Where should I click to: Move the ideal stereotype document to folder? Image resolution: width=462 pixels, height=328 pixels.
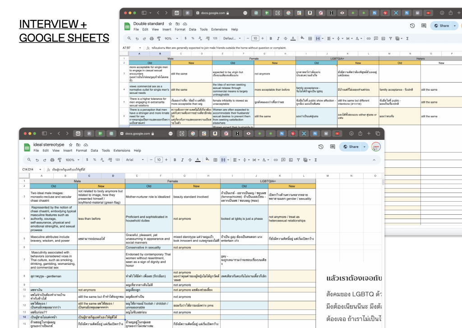pyautogui.click(x=79, y=145)
